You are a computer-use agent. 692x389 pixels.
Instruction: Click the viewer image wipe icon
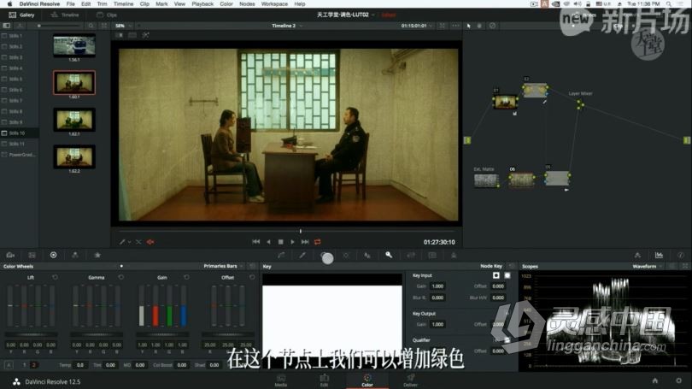(120, 35)
